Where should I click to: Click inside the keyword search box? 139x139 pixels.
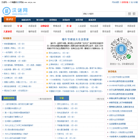pyautogui.click(x=104, y=14)
